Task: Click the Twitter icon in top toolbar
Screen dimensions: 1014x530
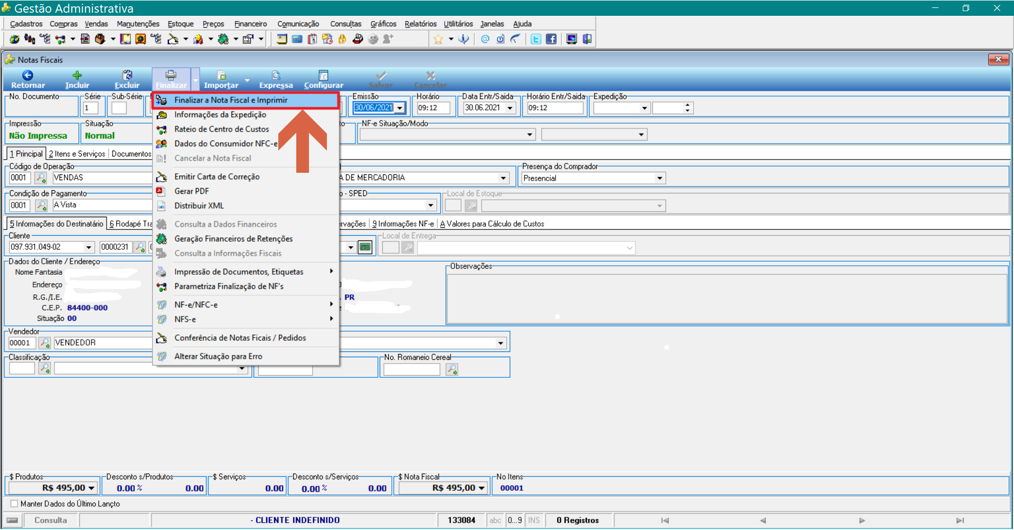Action: tap(536, 39)
